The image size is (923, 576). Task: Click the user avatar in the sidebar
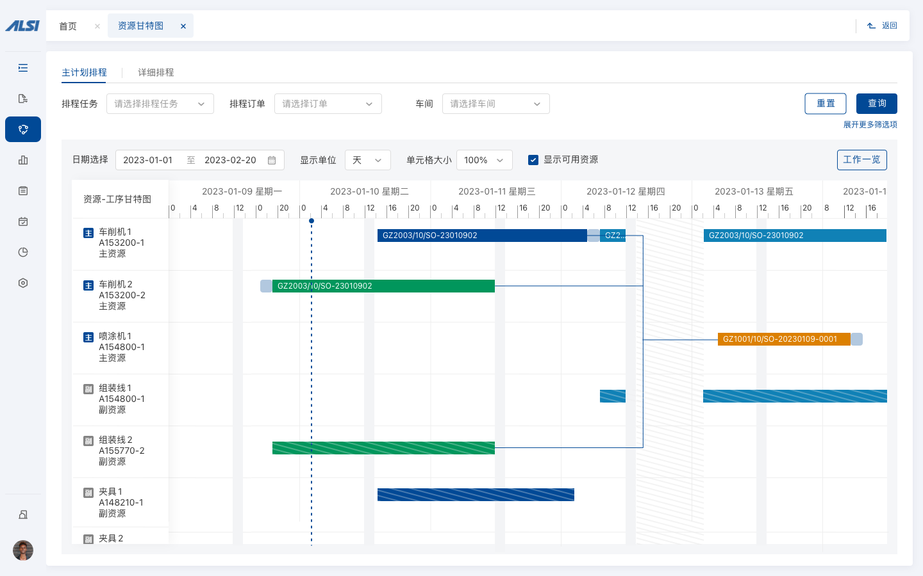click(x=23, y=550)
